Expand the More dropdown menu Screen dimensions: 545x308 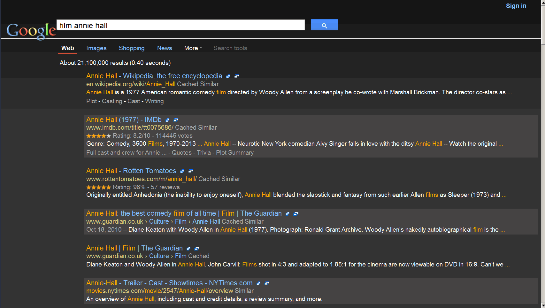(x=193, y=48)
